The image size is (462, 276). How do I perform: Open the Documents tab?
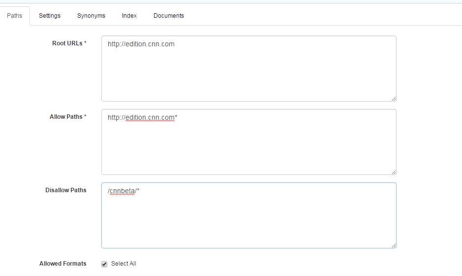(169, 16)
